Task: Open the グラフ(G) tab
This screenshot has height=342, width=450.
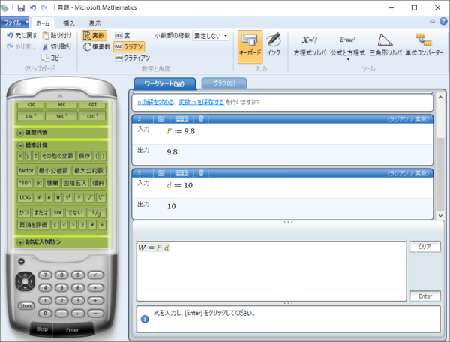Action: pos(224,83)
